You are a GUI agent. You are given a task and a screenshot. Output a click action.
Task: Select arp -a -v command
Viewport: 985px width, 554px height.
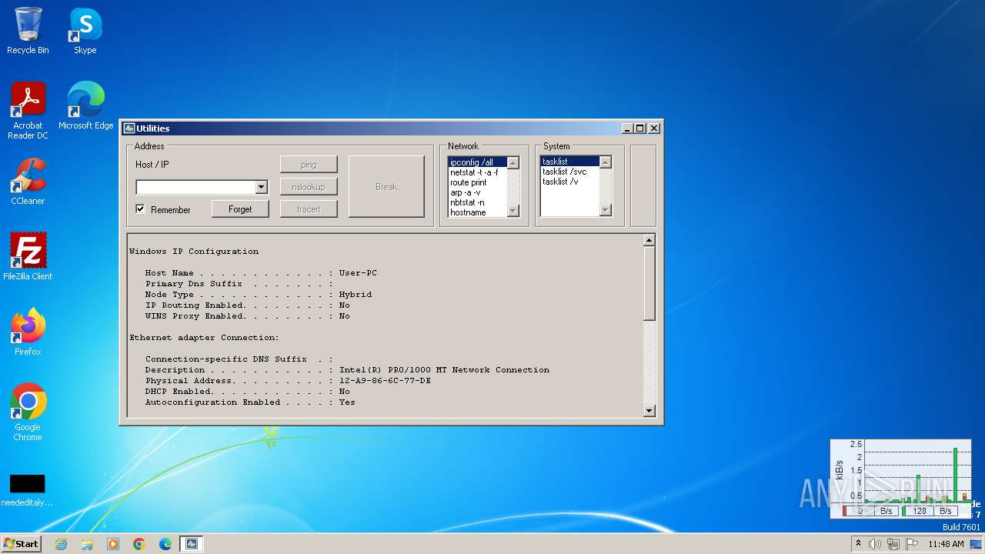click(x=477, y=192)
